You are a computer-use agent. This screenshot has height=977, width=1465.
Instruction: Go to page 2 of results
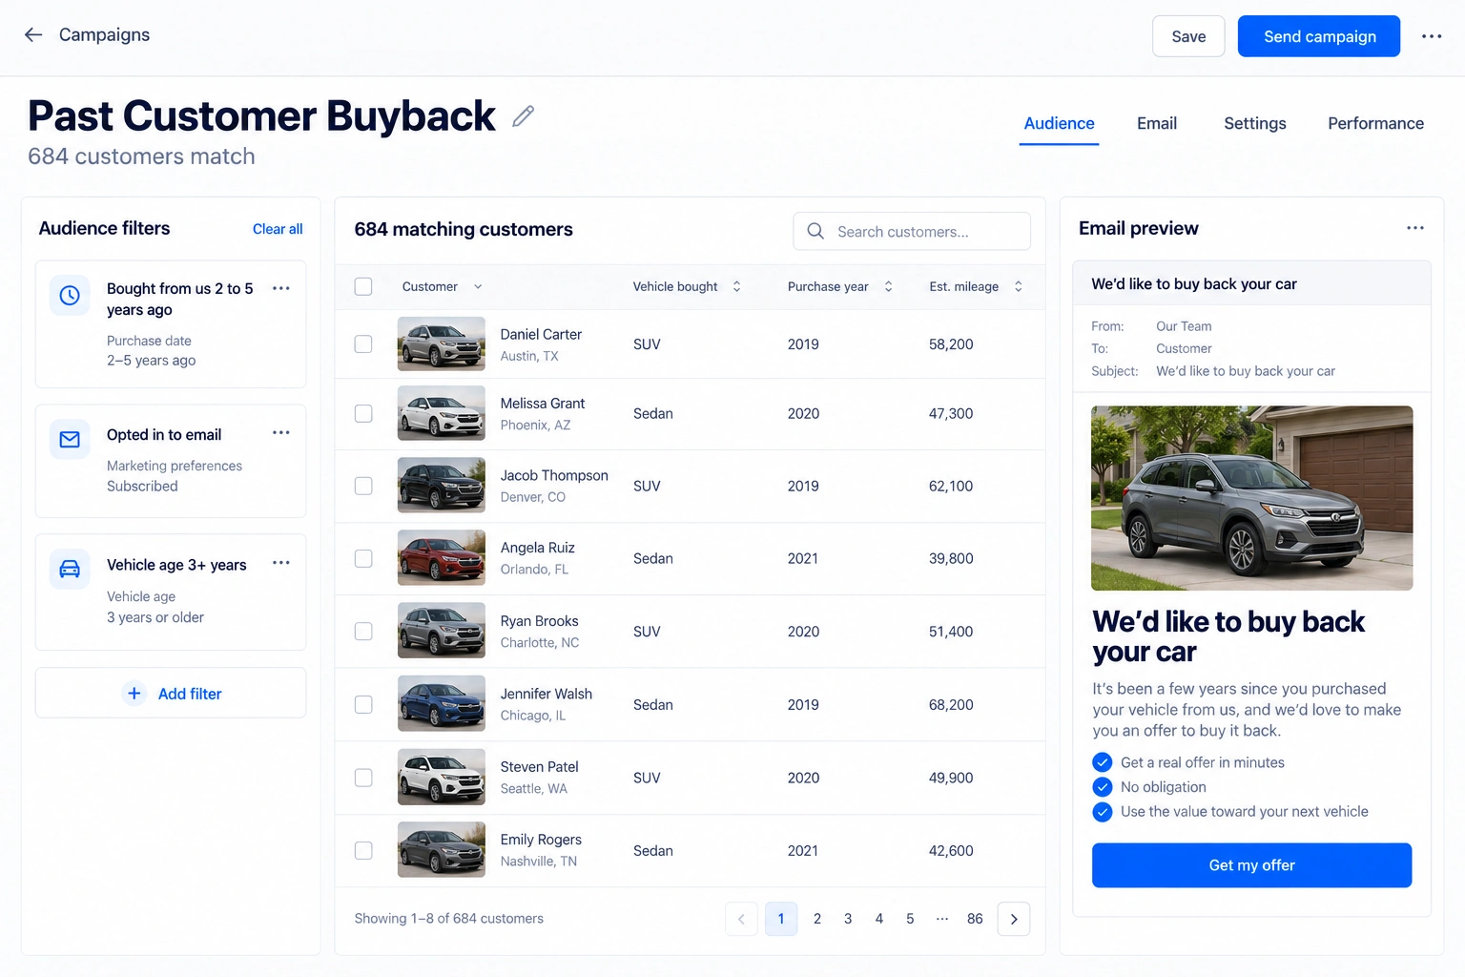tap(817, 919)
